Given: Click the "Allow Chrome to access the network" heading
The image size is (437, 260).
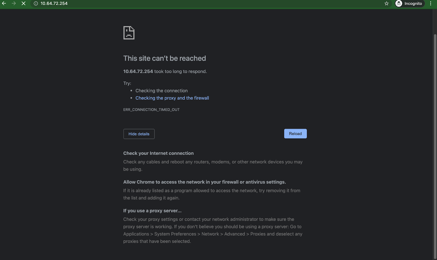Looking at the screenshot, I should click(x=204, y=182).
